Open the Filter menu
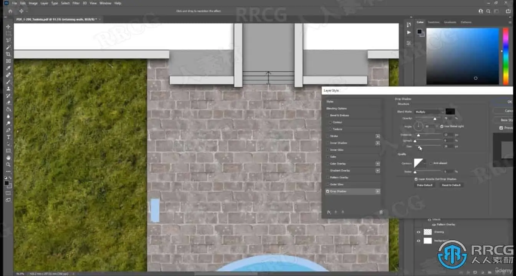Viewport: 516px width, 276px height. point(76,3)
